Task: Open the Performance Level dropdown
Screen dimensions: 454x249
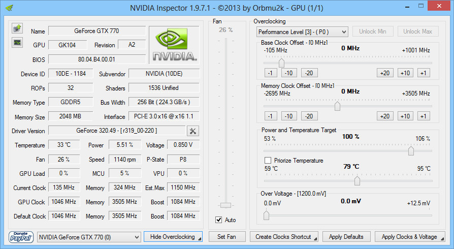Action: (302, 32)
